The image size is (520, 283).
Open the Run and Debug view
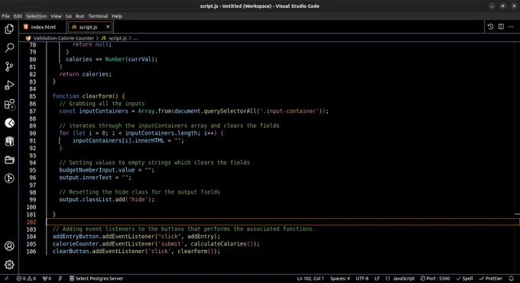click(x=9, y=85)
